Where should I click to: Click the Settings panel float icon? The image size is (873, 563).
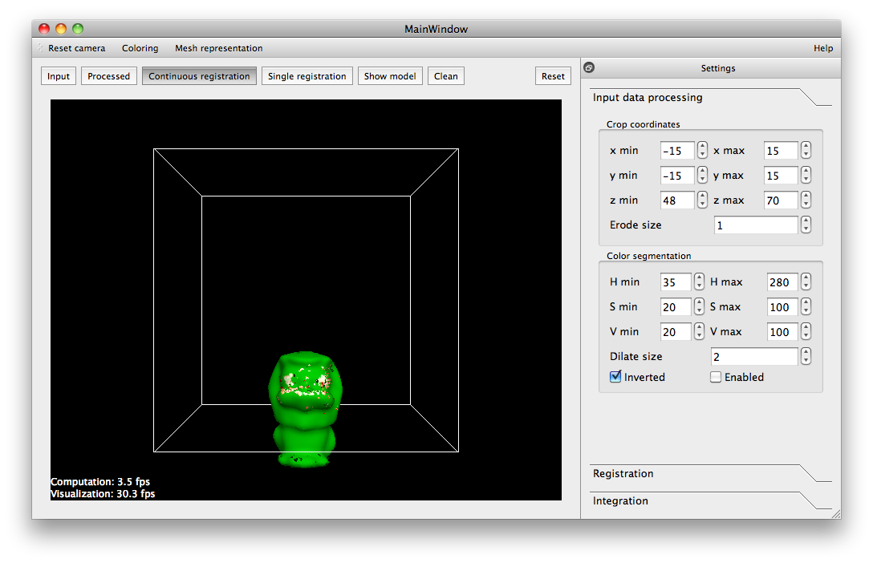coord(588,68)
